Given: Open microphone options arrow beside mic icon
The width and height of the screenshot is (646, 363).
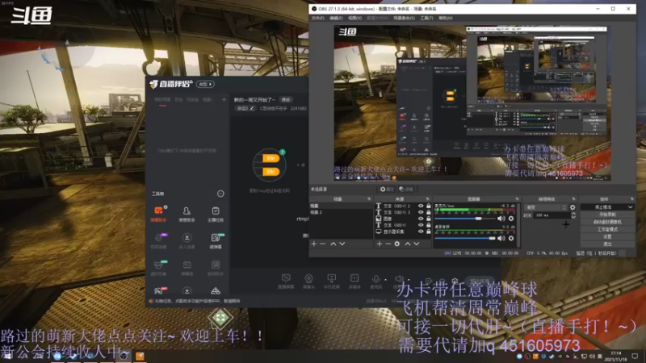Looking at the screenshot, I should click(384, 279).
